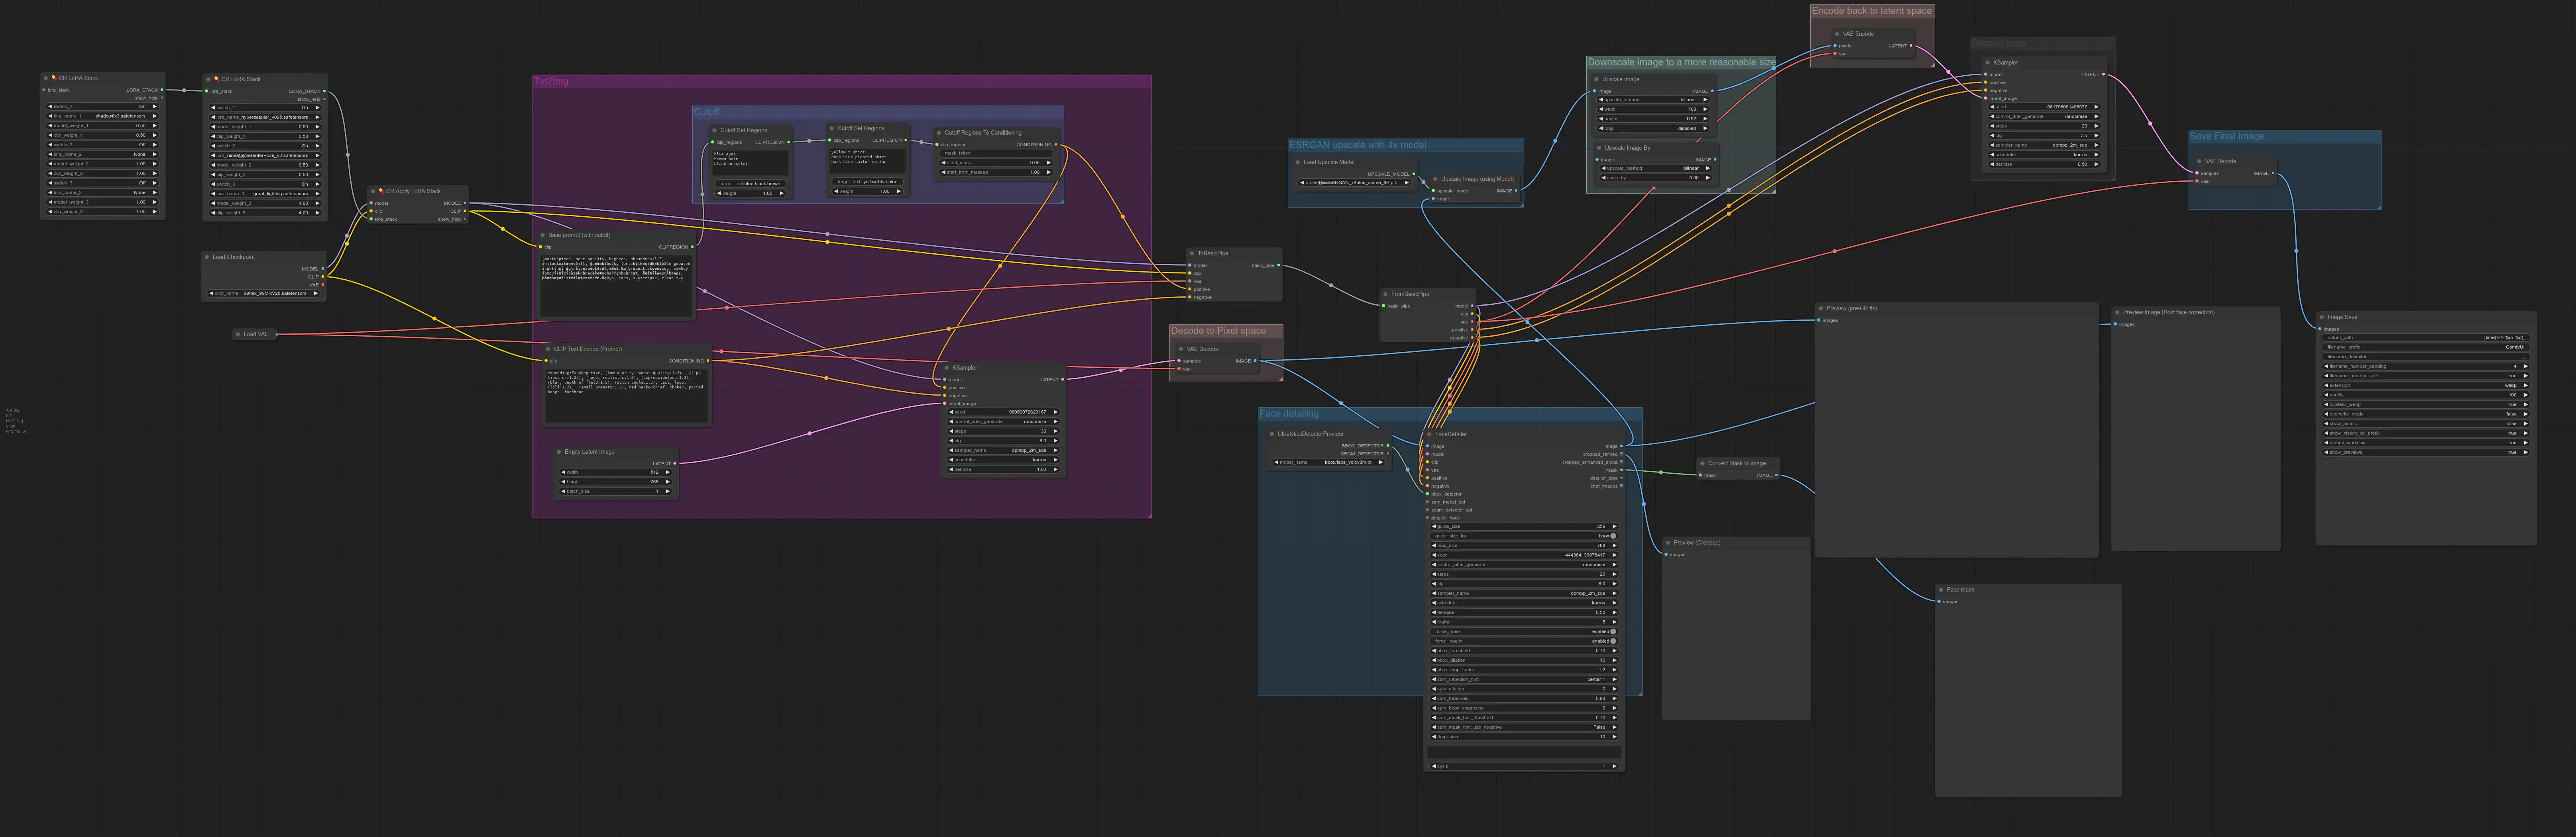Click the ESRGAN upscale with 4x model group title

1358,145
